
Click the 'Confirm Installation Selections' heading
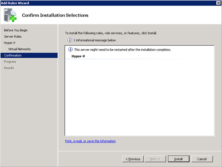tap(55, 15)
